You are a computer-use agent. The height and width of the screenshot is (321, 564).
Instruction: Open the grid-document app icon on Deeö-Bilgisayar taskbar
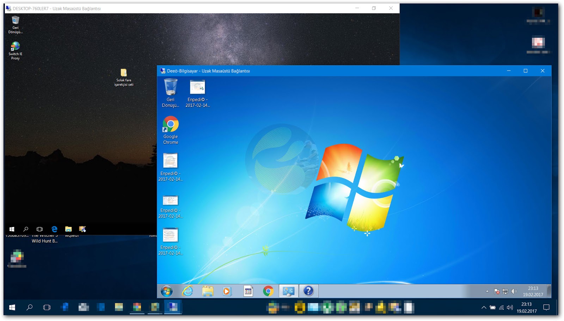point(248,291)
